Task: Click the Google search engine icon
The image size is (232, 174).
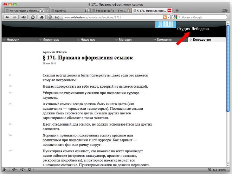Action: click(x=175, y=17)
